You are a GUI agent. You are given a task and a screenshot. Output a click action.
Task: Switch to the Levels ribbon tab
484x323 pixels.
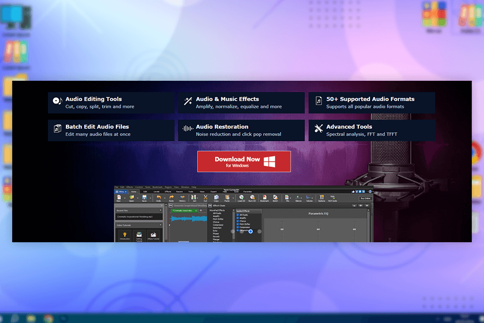point(157,192)
